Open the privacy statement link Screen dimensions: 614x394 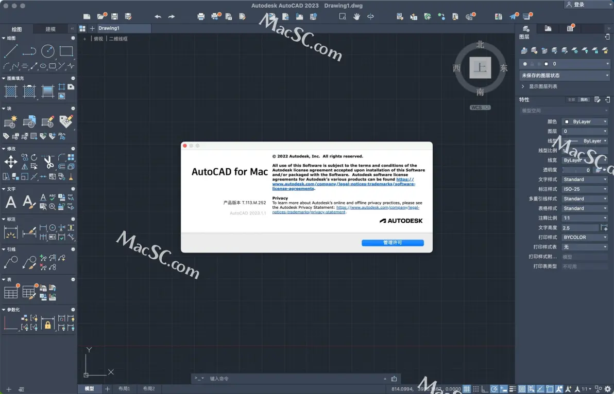345,209
